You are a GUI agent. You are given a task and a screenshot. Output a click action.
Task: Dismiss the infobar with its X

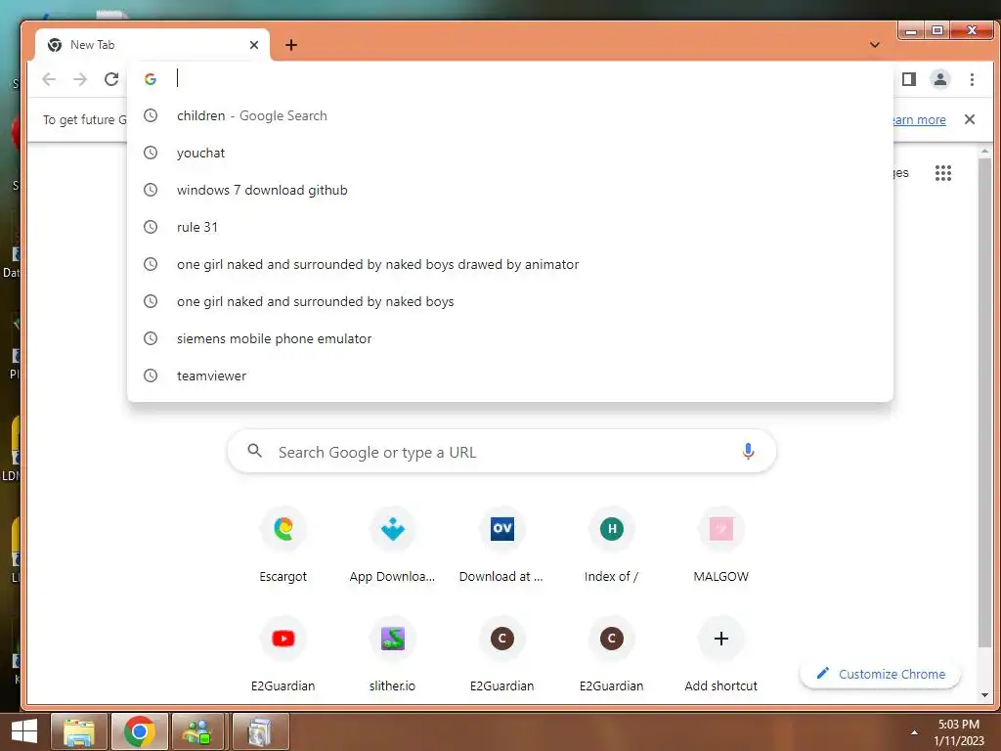coord(969,119)
